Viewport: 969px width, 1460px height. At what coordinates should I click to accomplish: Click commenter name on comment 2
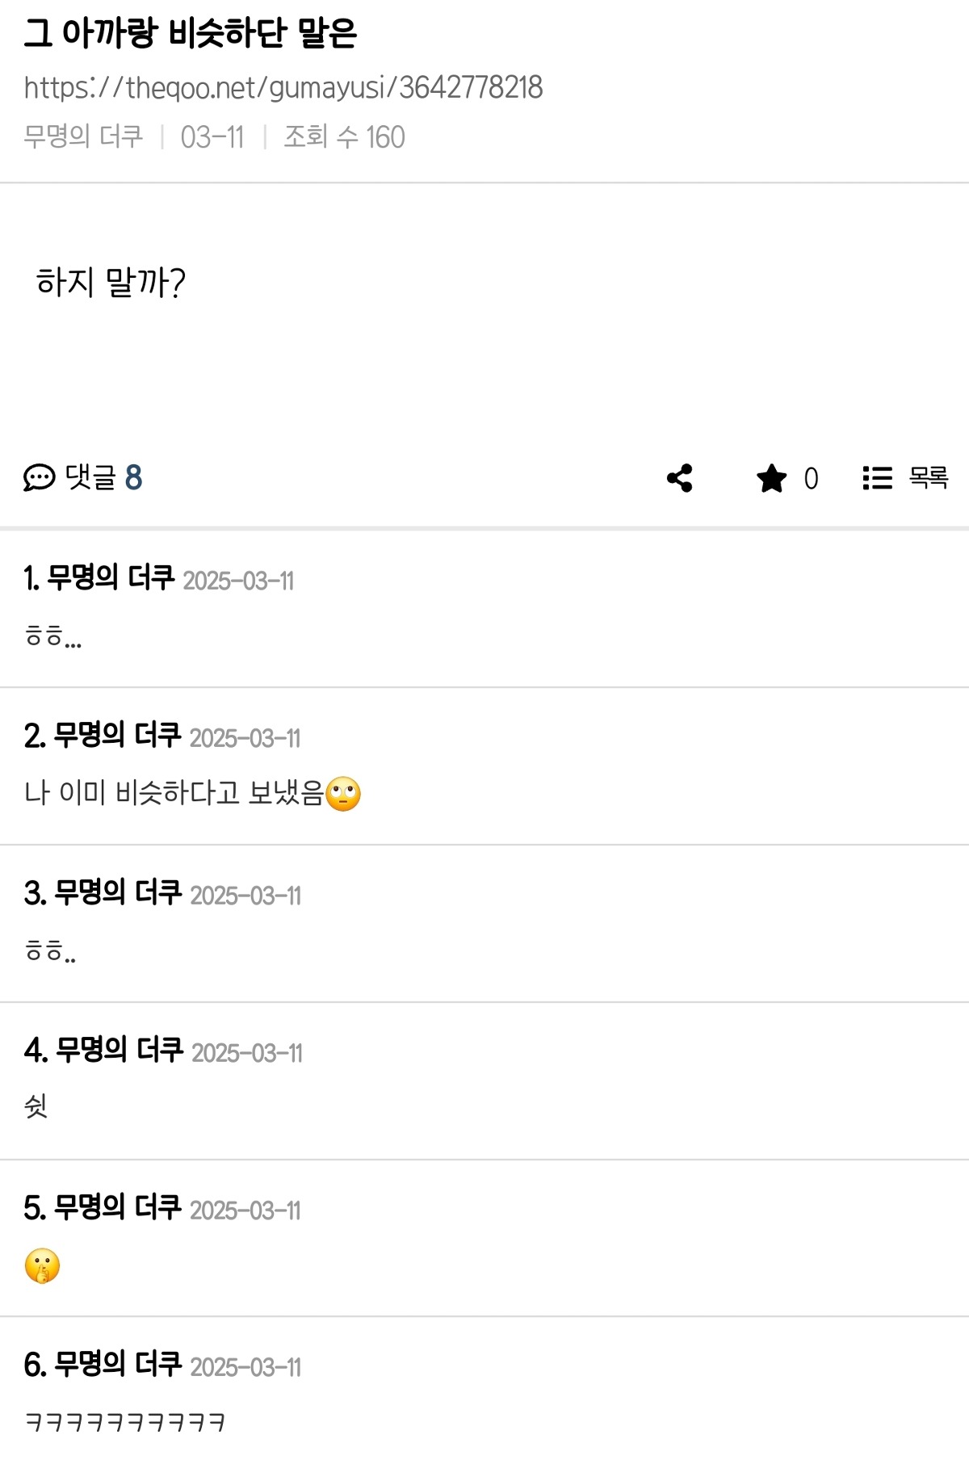click(x=116, y=736)
